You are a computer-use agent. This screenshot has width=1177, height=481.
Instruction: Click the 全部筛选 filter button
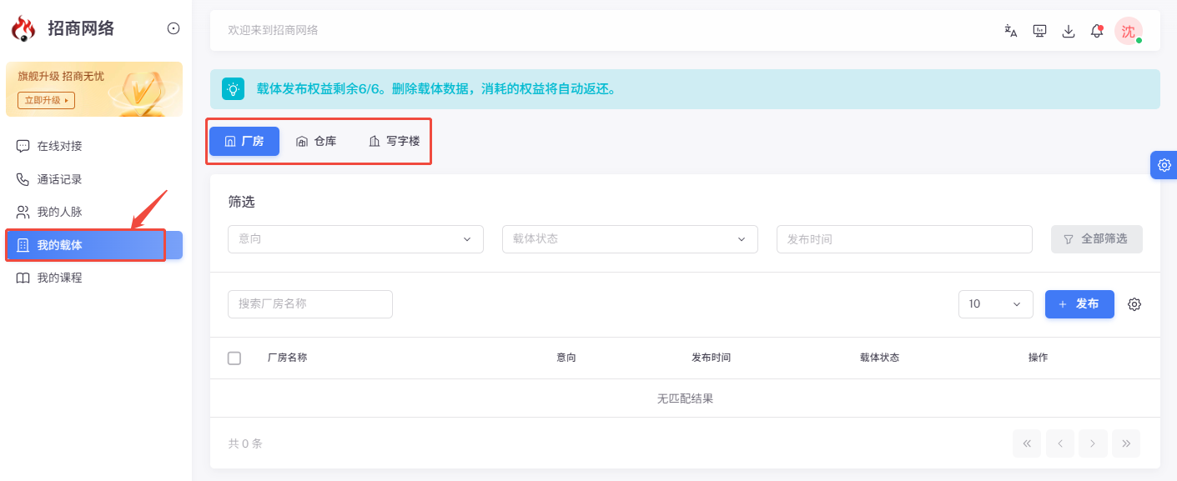tap(1097, 239)
